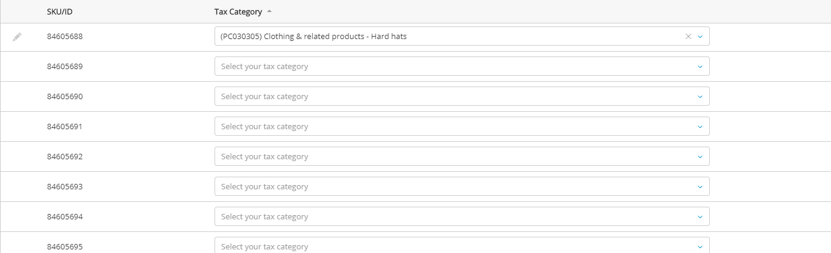The width and height of the screenshot is (831, 253).
Task: Select the SKU 84605690 row ID cell
Action: (64, 97)
